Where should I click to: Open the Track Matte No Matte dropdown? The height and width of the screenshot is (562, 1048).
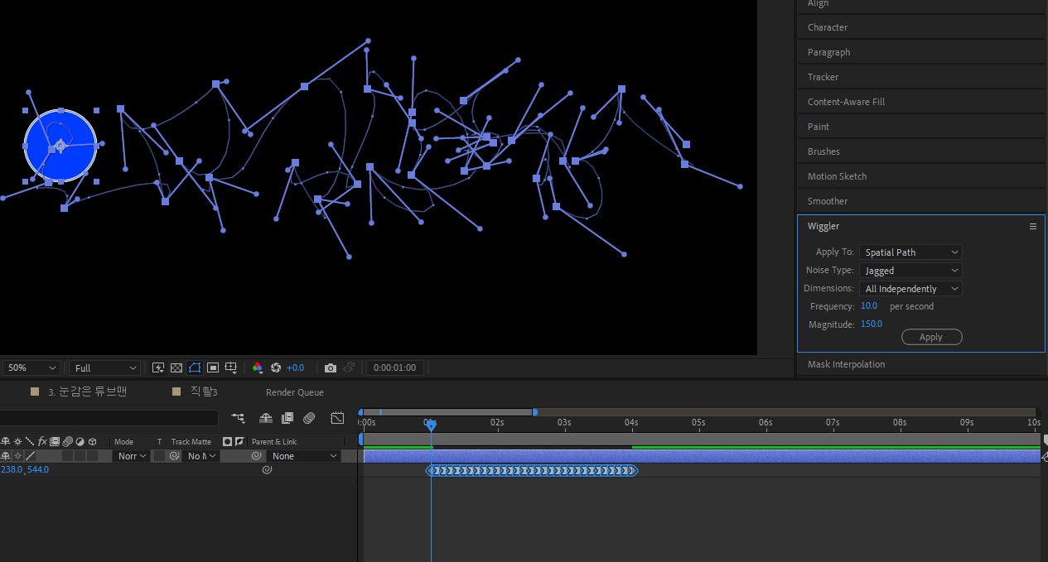click(202, 456)
